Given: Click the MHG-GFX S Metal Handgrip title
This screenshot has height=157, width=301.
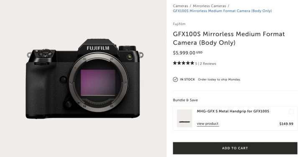Looking at the screenshot, I should [x=233, y=111].
